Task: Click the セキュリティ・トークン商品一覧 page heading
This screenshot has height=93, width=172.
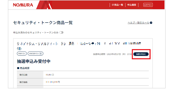Action: [x=43, y=23]
